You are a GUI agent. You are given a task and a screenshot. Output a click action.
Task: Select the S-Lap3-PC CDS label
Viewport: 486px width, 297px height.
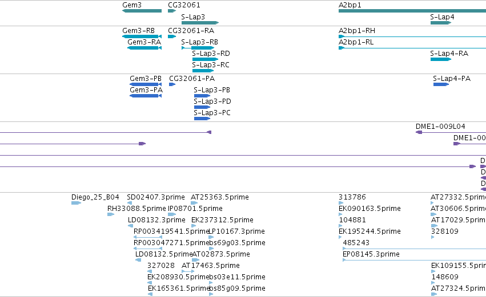[212, 113]
